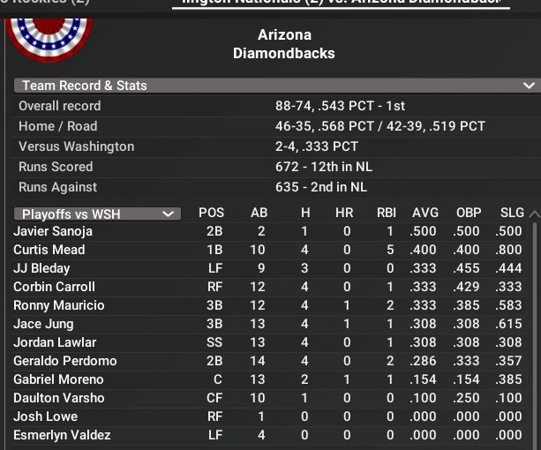Collapse the Team Record & Stats section

click(x=529, y=86)
